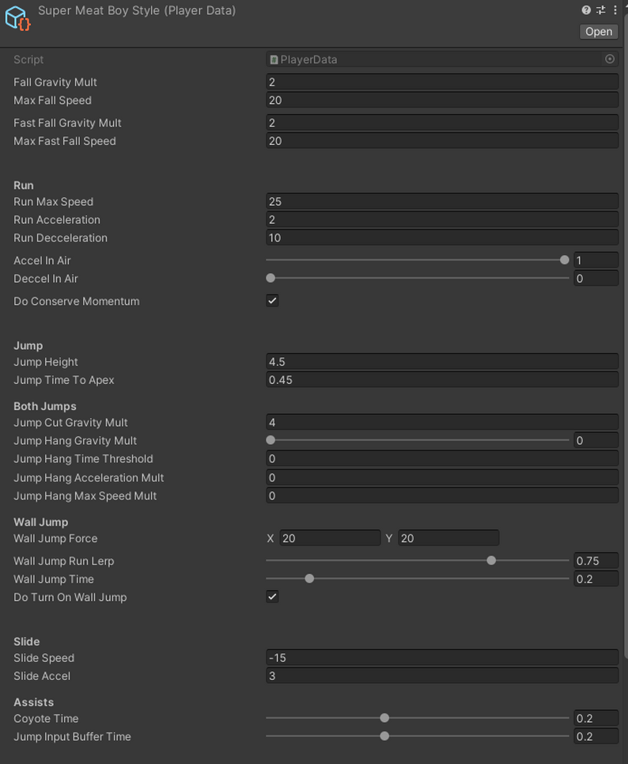628x764 pixels.
Task: Click the Open button to edit the script
Action: pyautogui.click(x=598, y=32)
